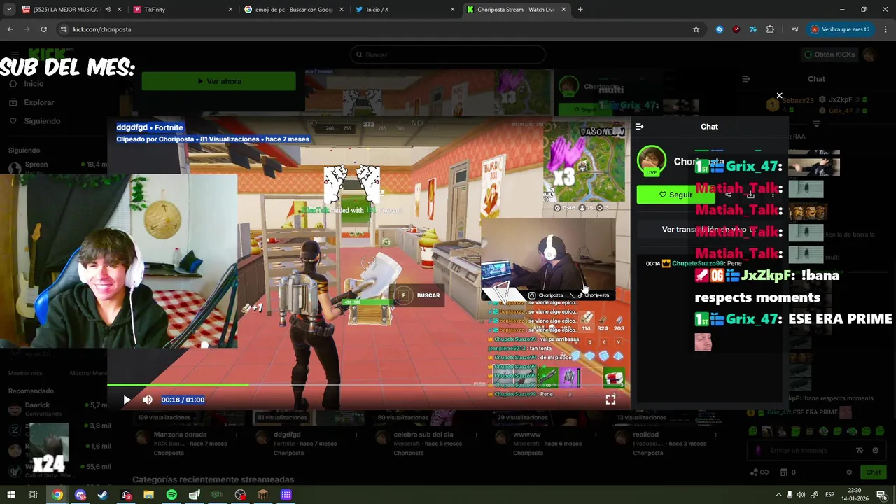This screenshot has height=504, width=896.
Task: Mute the clip volume speaker icon
Action: point(147,400)
